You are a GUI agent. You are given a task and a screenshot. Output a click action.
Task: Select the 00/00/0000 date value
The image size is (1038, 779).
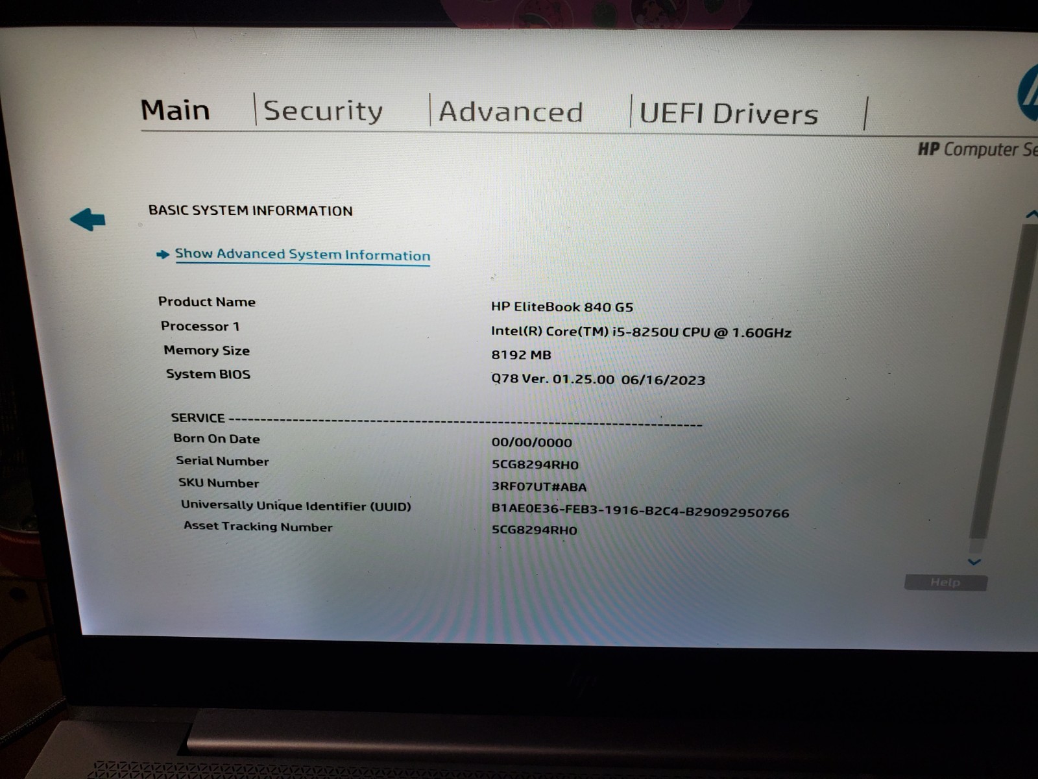[531, 443]
